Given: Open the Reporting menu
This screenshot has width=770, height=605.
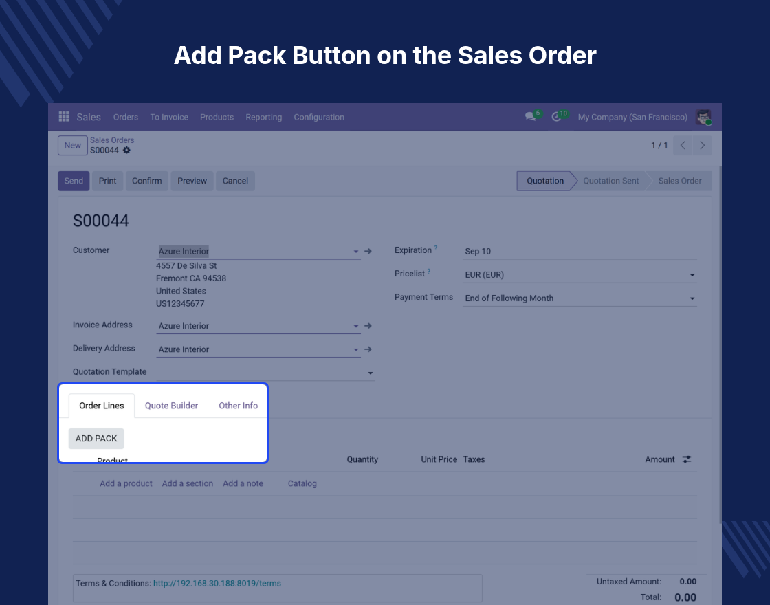Looking at the screenshot, I should (264, 117).
